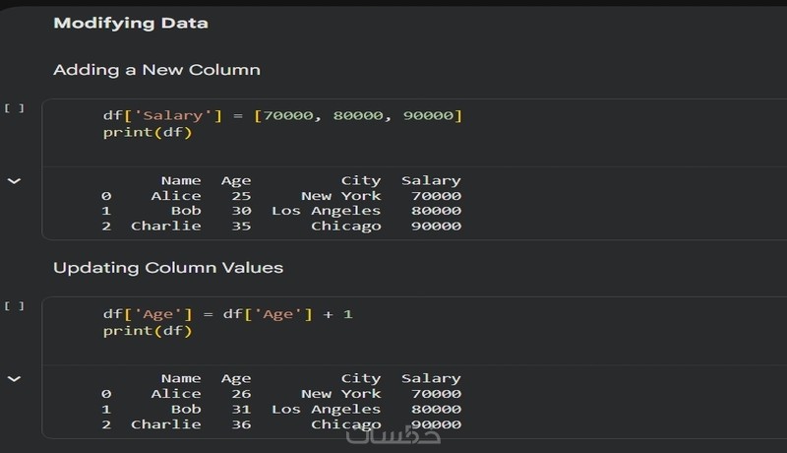Click the Updating Column Values heading
Screen dimensions: 787x453
click(167, 267)
